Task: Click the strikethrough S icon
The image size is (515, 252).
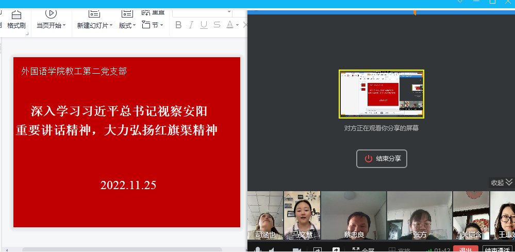Action: (217, 25)
